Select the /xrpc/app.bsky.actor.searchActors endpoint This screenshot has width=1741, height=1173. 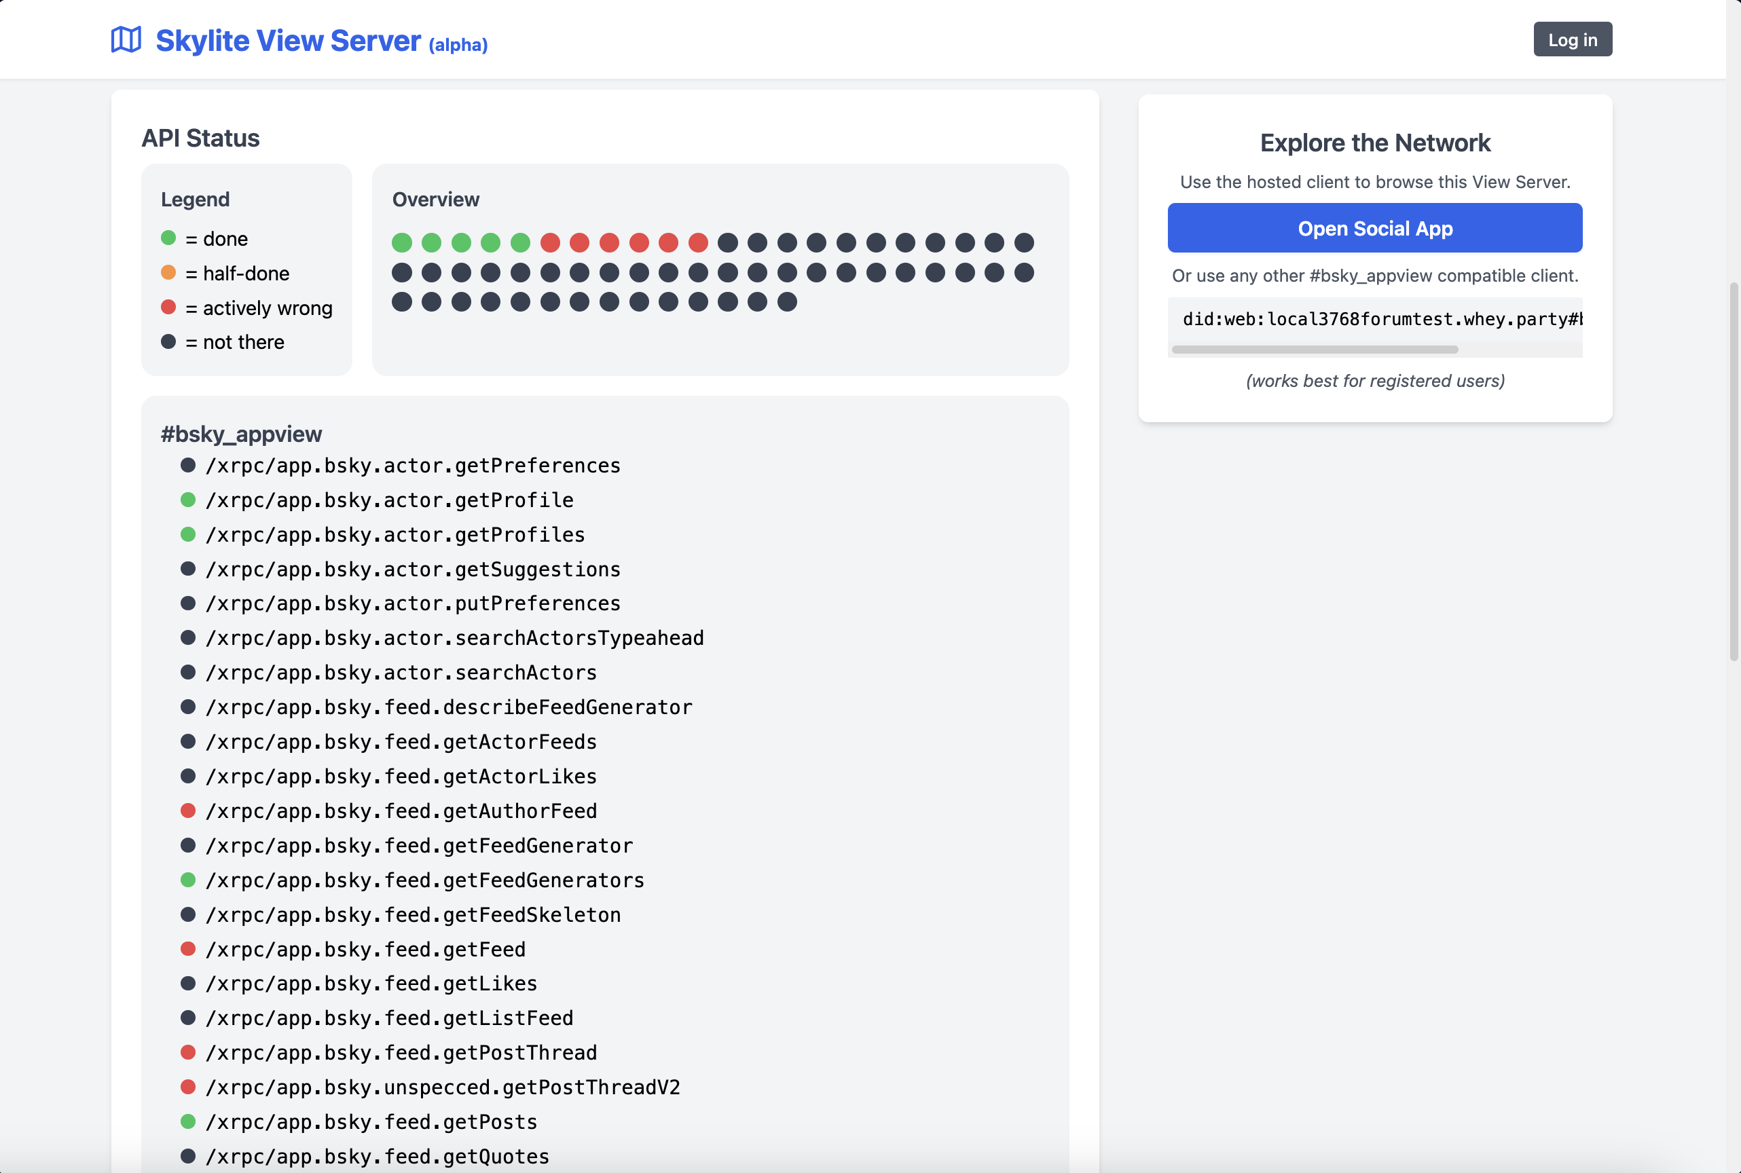[x=401, y=672]
